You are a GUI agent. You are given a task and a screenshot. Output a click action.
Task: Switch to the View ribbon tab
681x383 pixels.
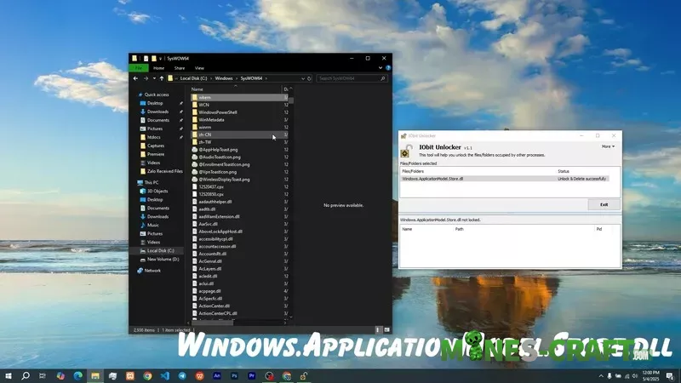[x=199, y=68]
